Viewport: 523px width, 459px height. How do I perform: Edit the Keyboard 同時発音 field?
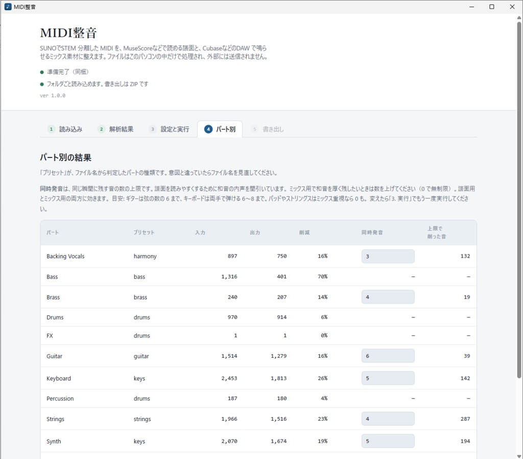pos(388,378)
